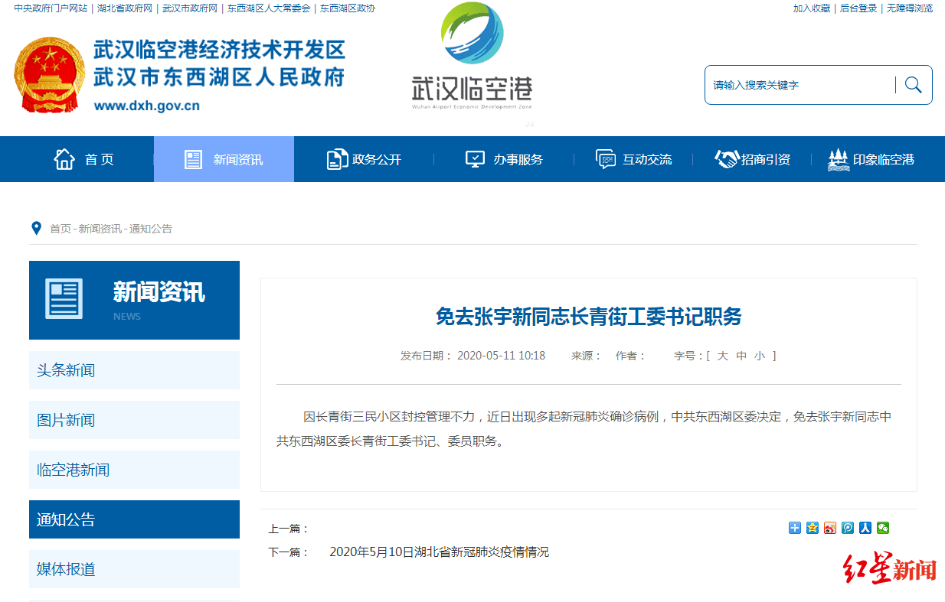This screenshot has width=945, height=602.
Task: Share via Renren icon
Action: (x=865, y=528)
